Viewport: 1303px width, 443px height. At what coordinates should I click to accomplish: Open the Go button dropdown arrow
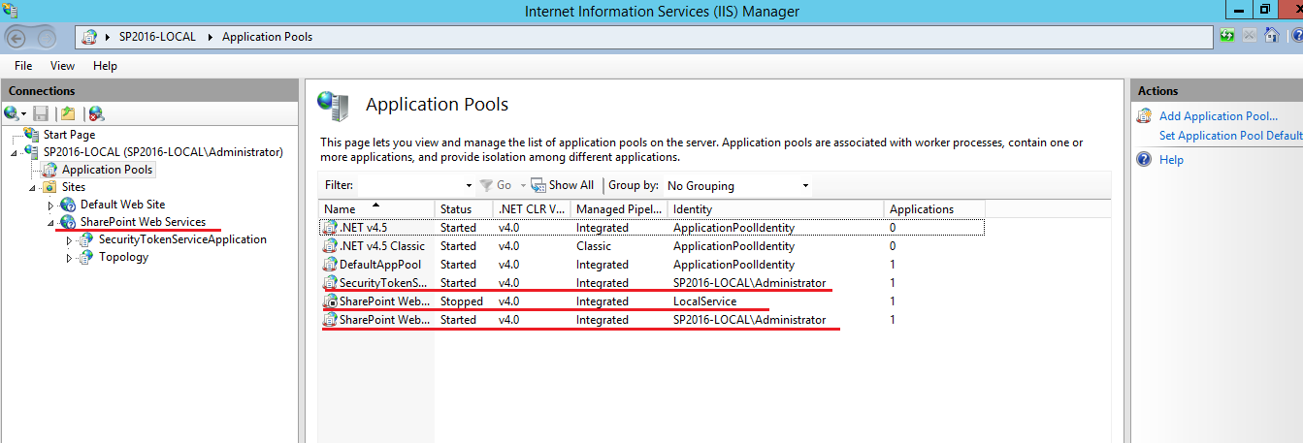click(522, 185)
